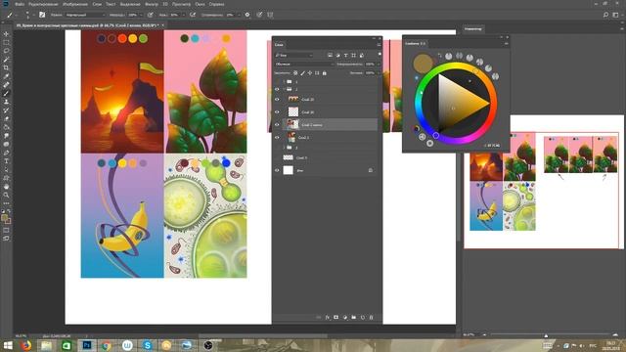Open the flow value dropdown
Screen dimensions: 626x352
click(183, 15)
